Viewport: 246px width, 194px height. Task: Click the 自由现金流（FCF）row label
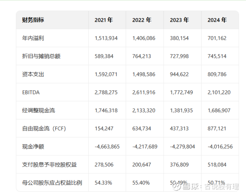pyautogui.click(x=44, y=128)
